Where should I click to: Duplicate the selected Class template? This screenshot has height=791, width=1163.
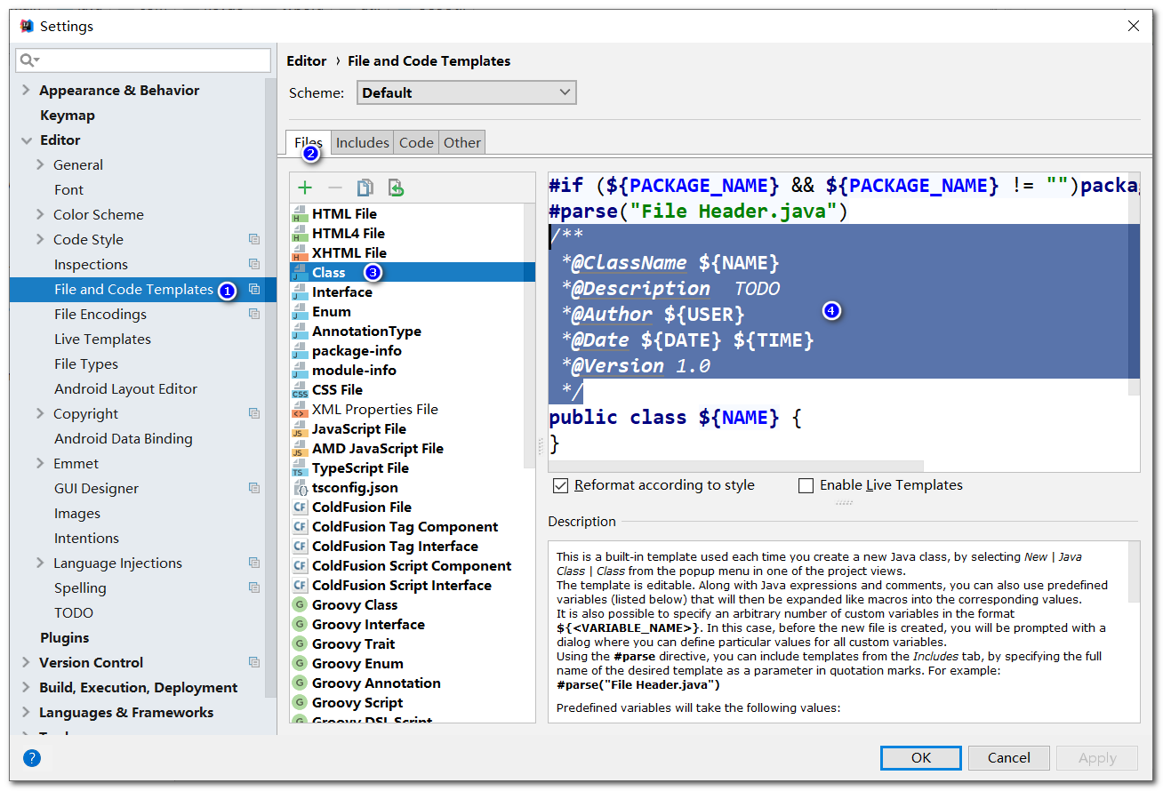click(365, 188)
